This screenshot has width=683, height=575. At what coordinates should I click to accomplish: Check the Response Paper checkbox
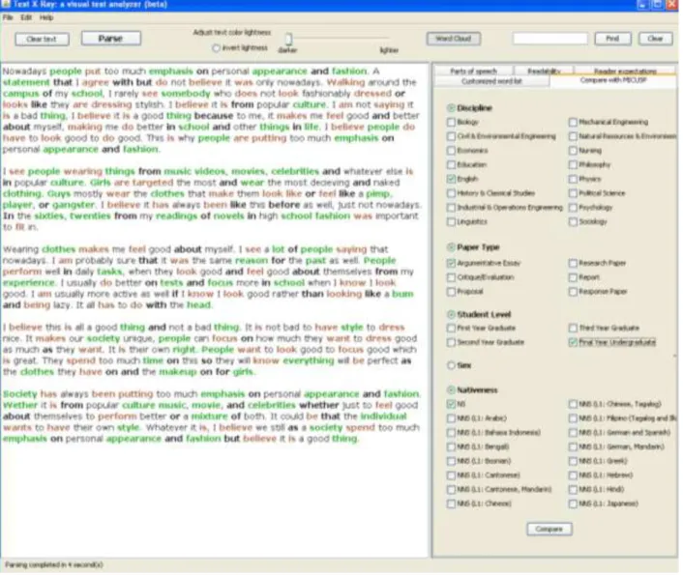click(x=574, y=292)
